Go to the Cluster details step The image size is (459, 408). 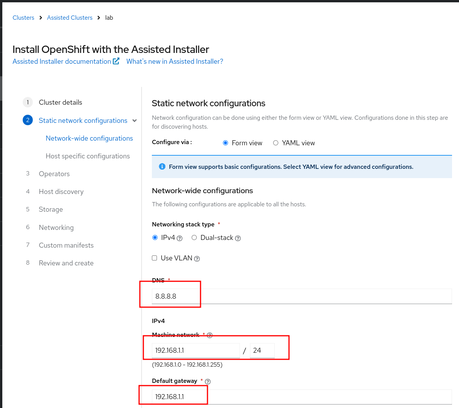click(61, 102)
